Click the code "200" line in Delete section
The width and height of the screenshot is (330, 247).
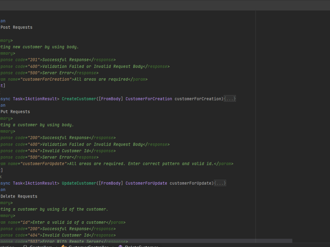(58, 229)
